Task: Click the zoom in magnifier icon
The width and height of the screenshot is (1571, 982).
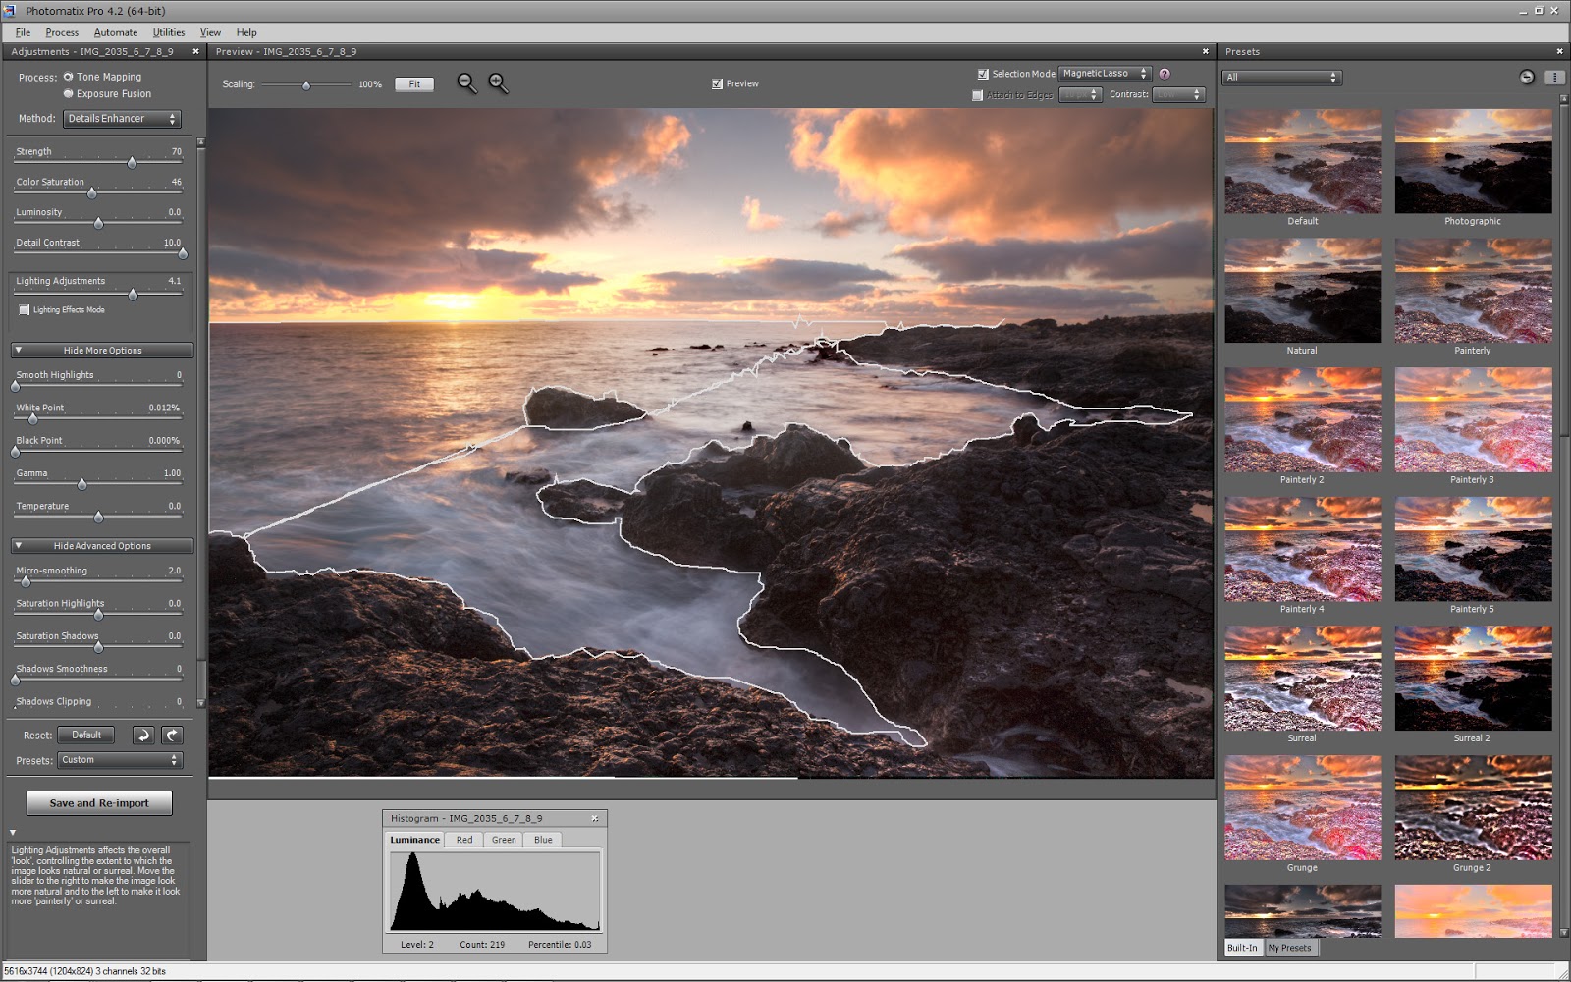Action: [x=498, y=83]
